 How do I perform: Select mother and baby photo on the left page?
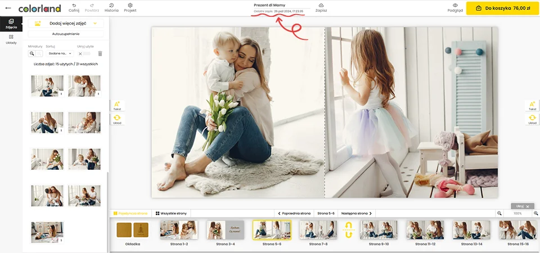click(238, 112)
